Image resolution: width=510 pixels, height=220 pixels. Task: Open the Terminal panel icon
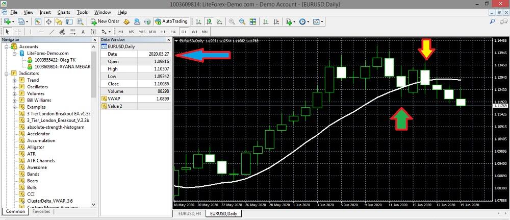point(69,21)
